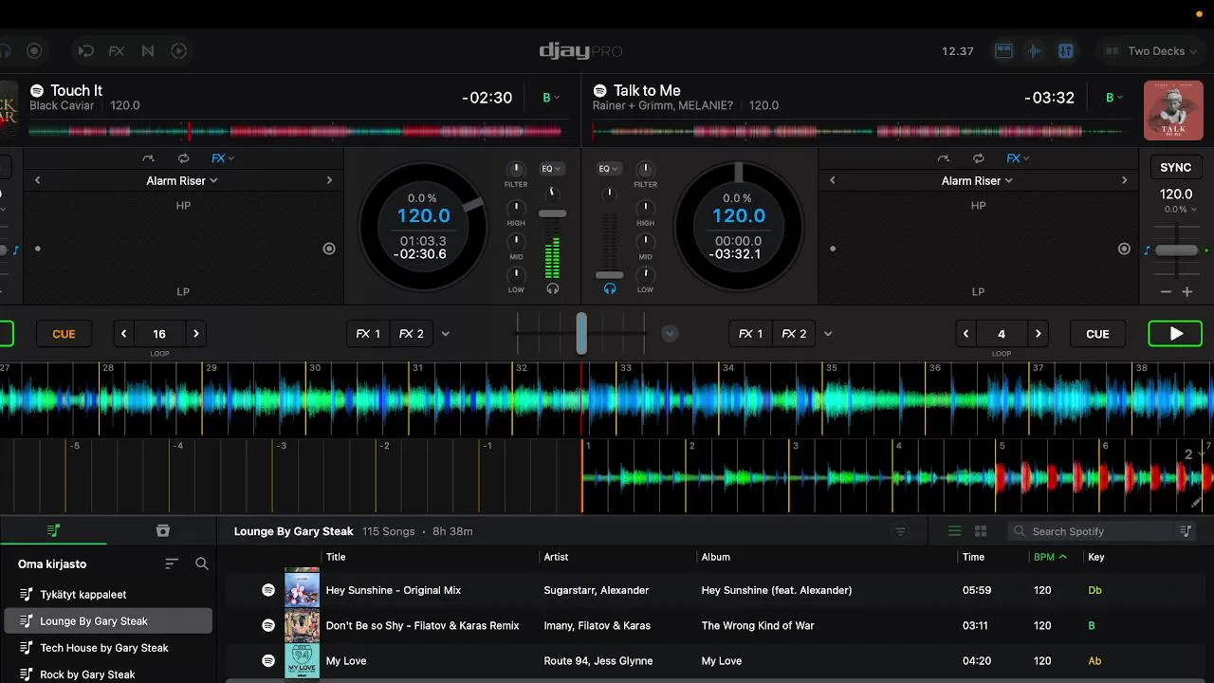Image resolution: width=1214 pixels, height=683 pixels.
Task: Decrease left deck loop length from 16
Action: 123,334
